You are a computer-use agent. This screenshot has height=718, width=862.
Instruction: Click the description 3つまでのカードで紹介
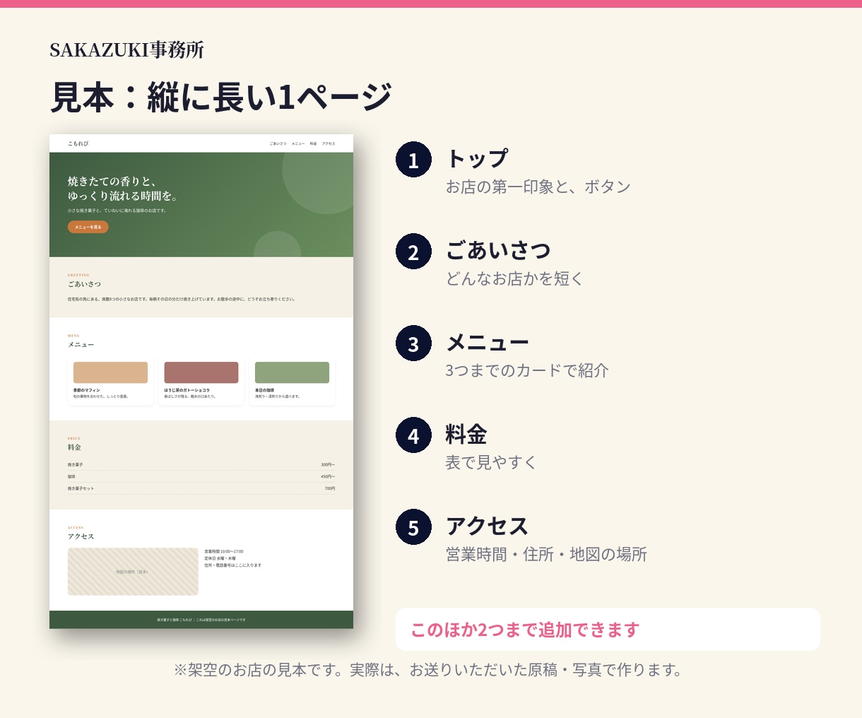coord(527,370)
